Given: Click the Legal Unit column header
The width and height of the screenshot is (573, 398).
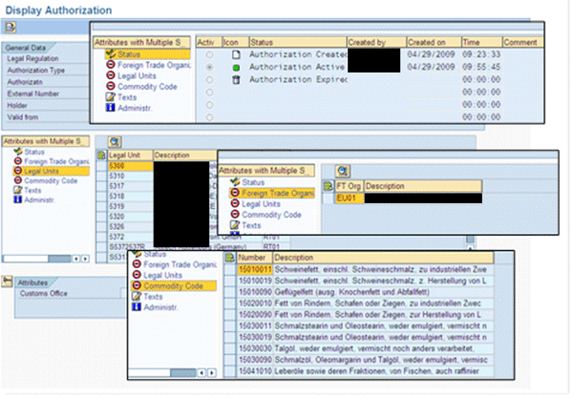Looking at the screenshot, I should coord(123,155).
